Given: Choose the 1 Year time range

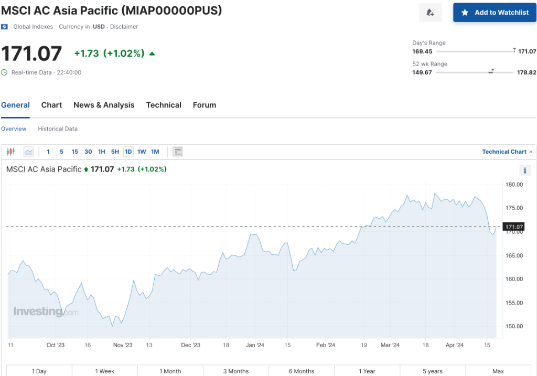Looking at the screenshot, I should click(x=367, y=371).
